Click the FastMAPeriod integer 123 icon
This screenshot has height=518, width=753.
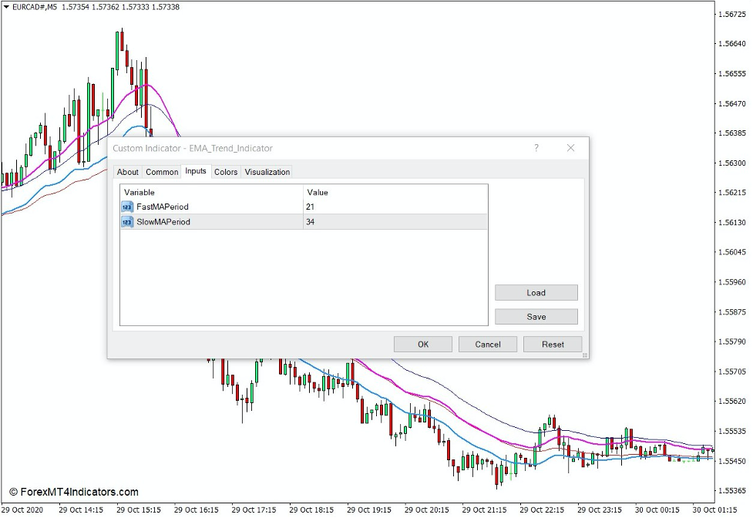pos(126,207)
